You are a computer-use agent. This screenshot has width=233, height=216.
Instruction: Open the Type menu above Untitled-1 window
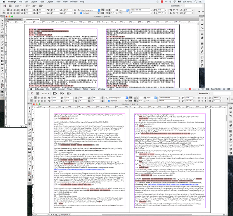point(69,89)
